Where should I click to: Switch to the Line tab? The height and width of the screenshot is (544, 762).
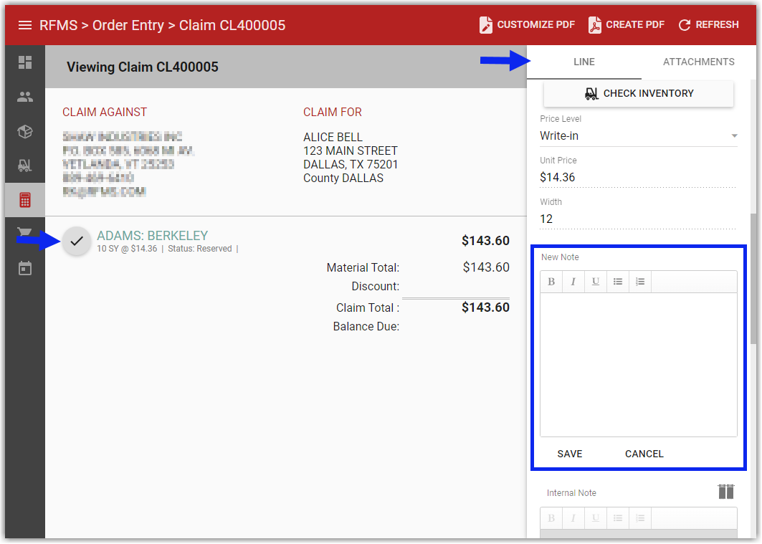pos(584,62)
